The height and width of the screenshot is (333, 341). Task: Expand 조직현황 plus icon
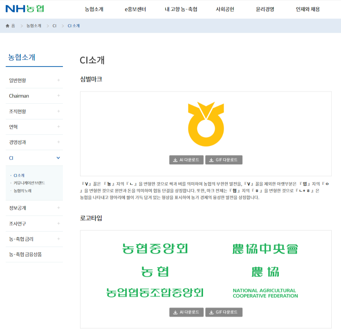tap(59, 111)
